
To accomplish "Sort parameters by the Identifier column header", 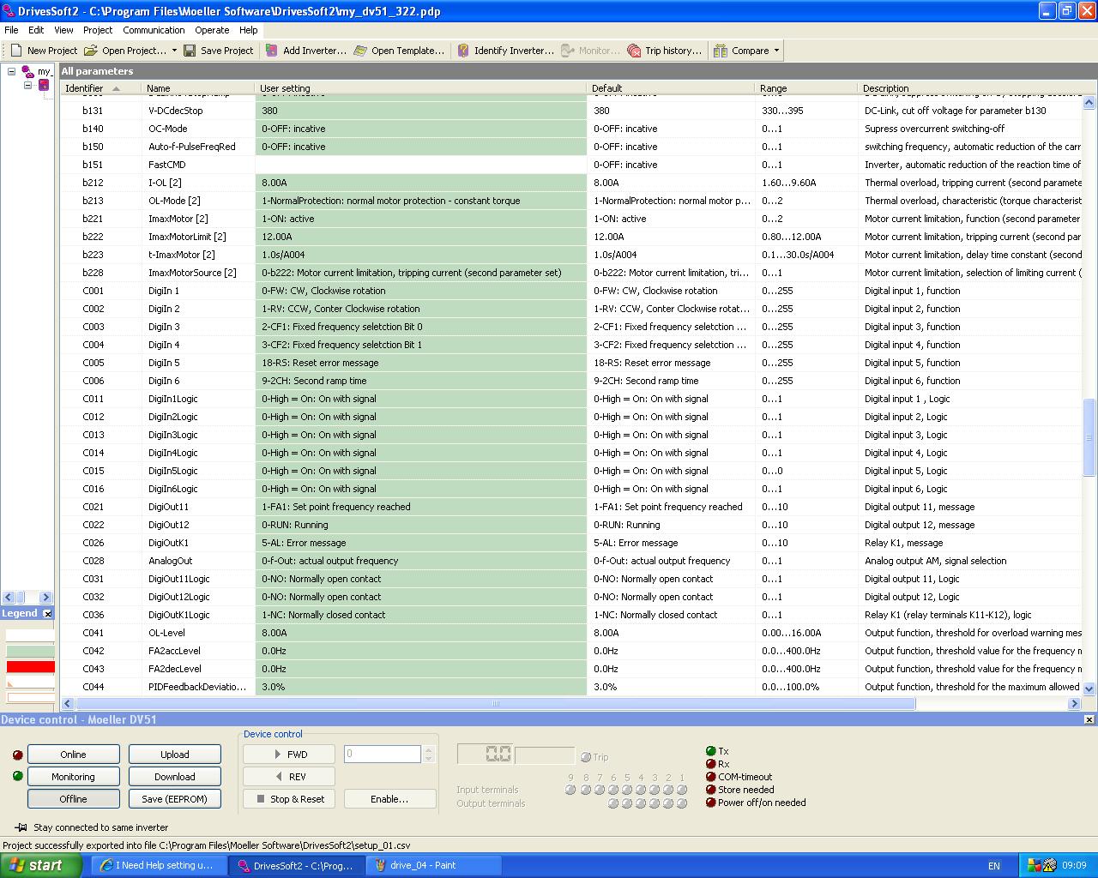I will click(84, 88).
